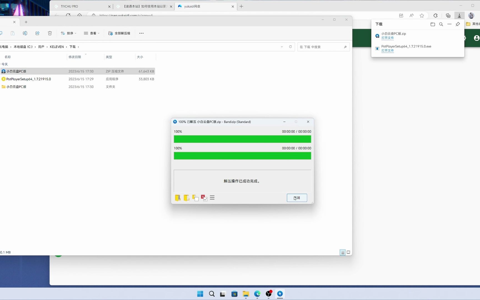This screenshot has height=300, width=480.
Task: Click KELEVEN in the address breadcrumb
Action: pos(57,47)
